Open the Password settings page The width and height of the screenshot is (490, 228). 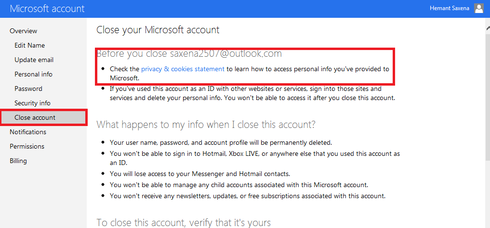pos(28,89)
